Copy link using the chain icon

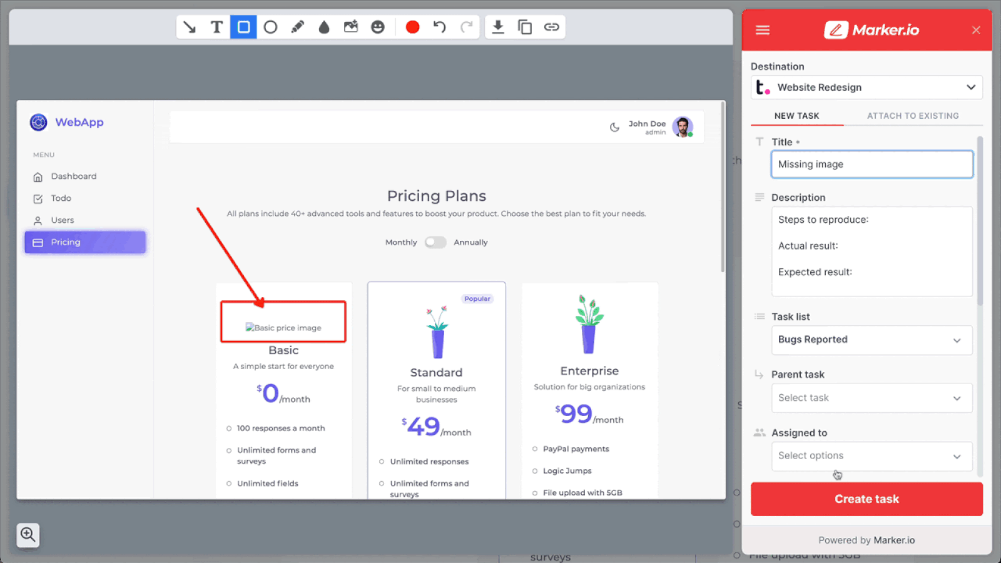click(551, 27)
